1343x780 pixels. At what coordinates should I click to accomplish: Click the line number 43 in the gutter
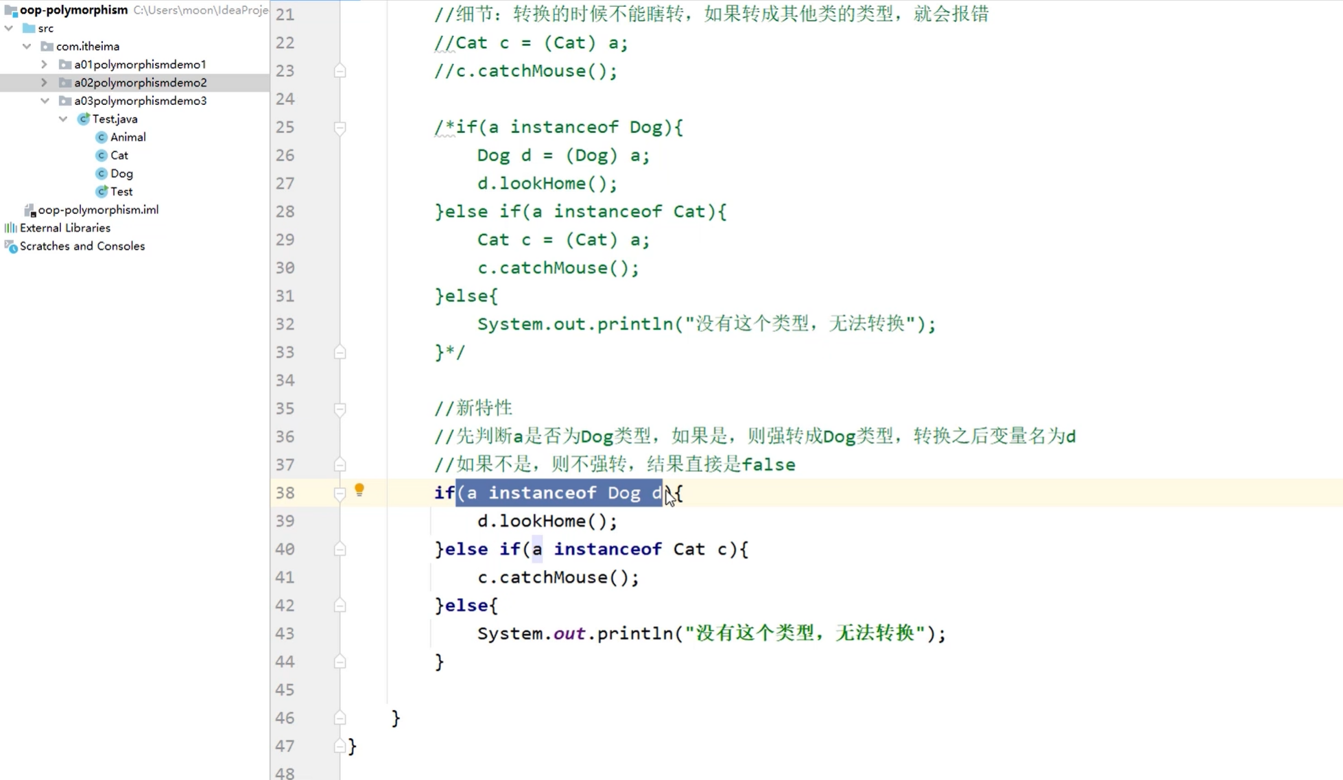(x=285, y=633)
